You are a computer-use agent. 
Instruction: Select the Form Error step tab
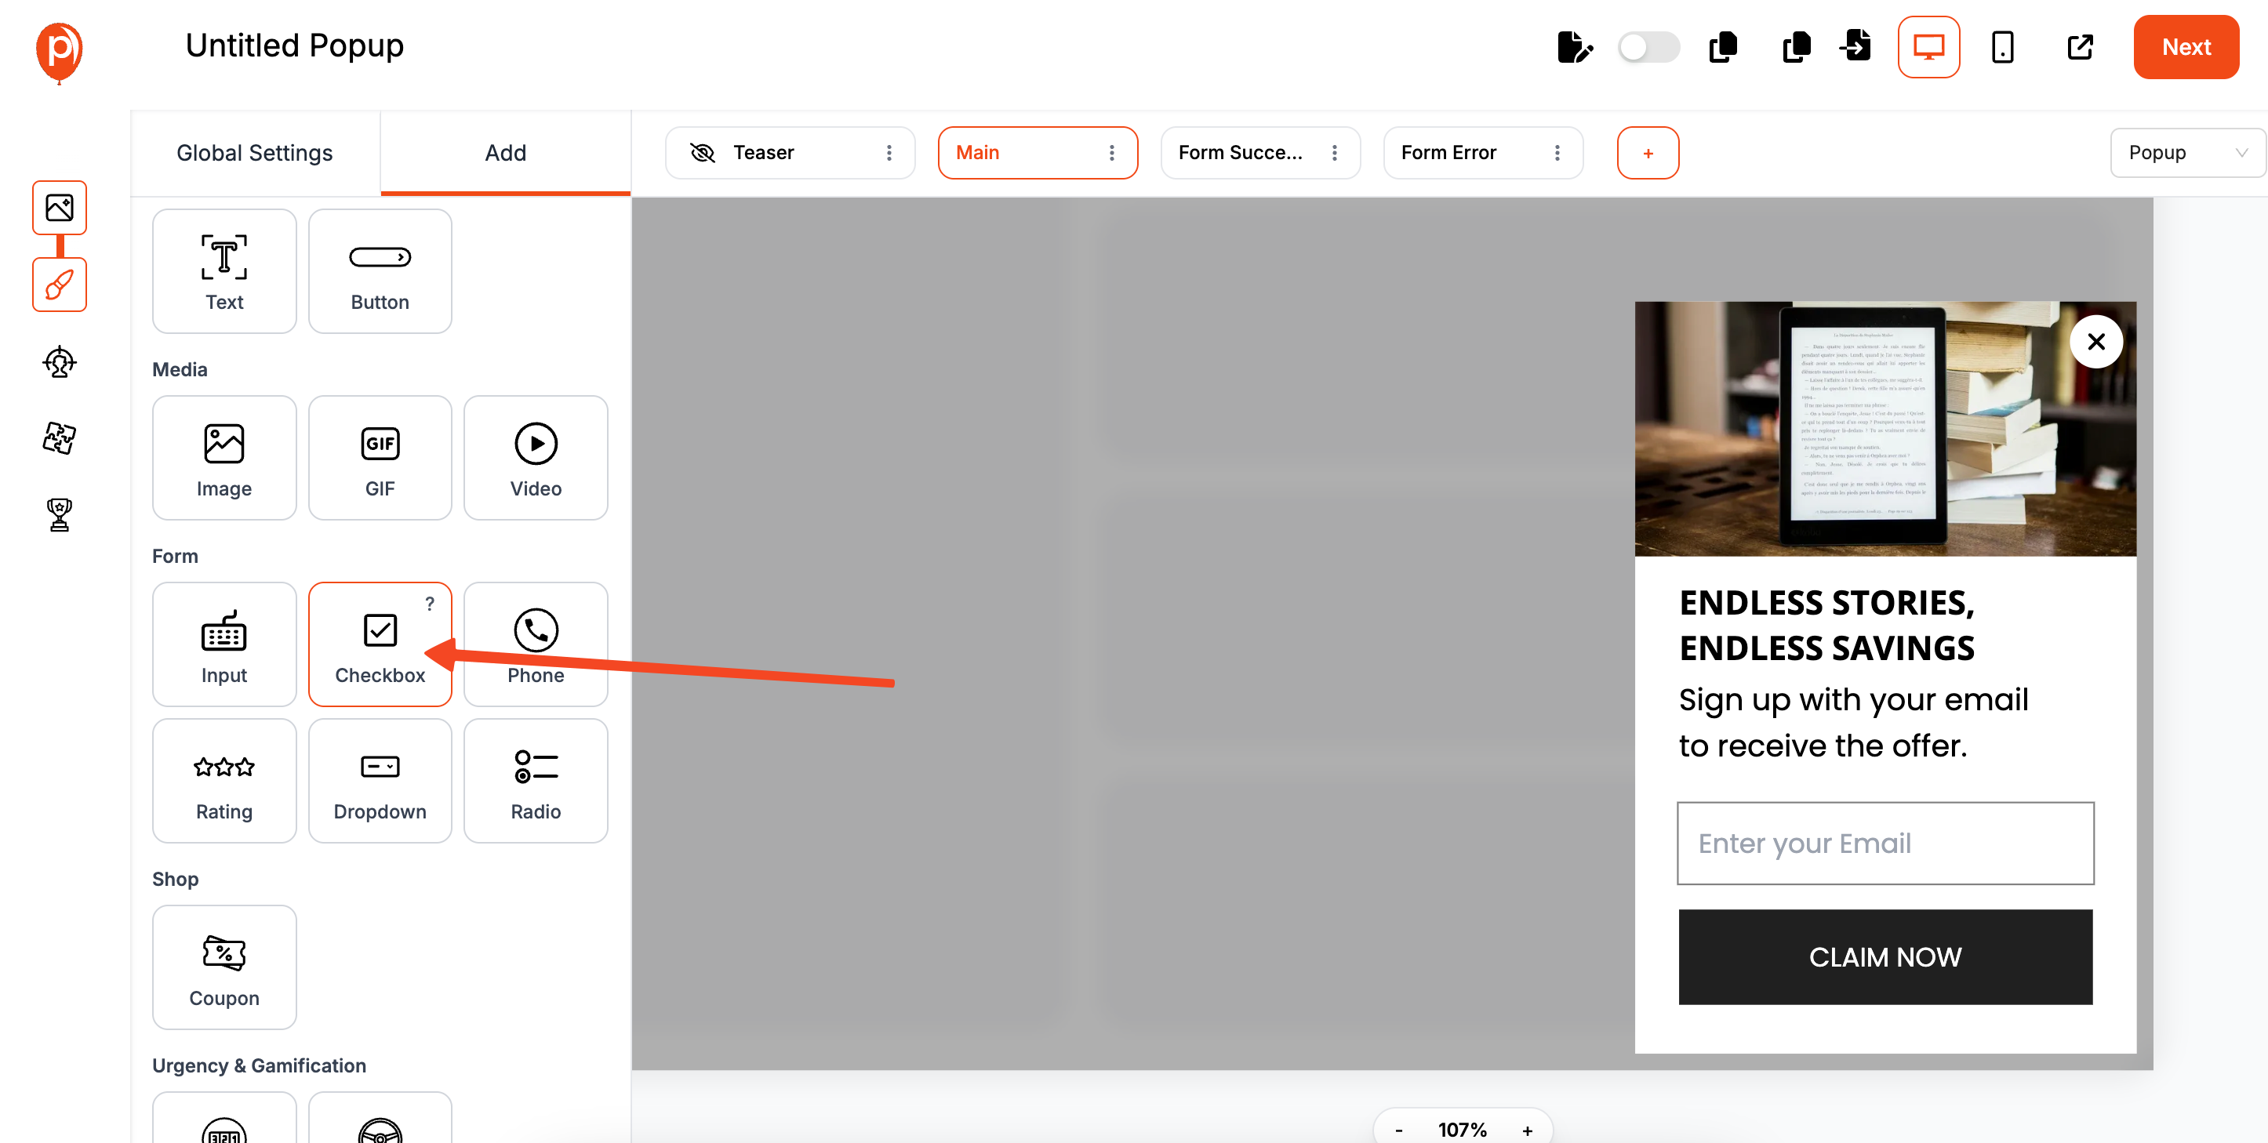click(1483, 152)
